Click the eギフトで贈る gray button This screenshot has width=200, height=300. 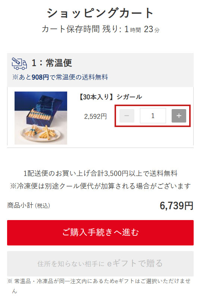(x=100, y=263)
